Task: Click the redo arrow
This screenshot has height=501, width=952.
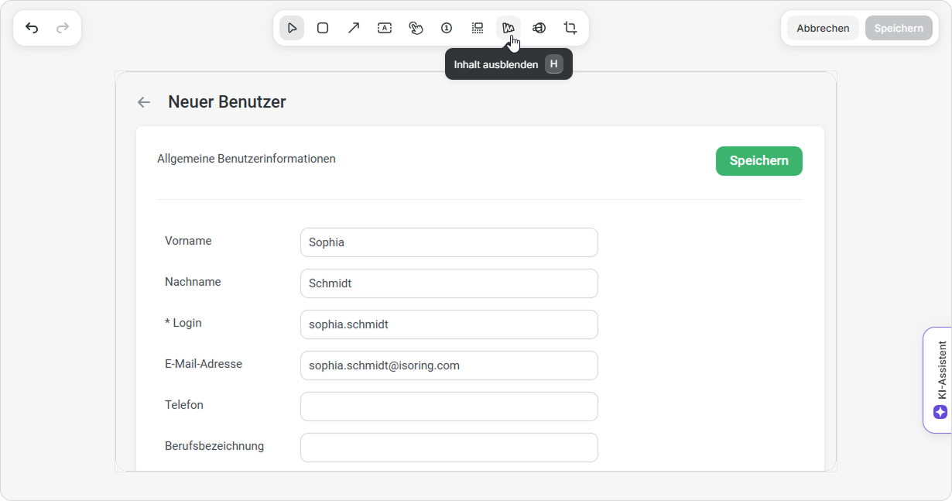Action: coord(63,28)
